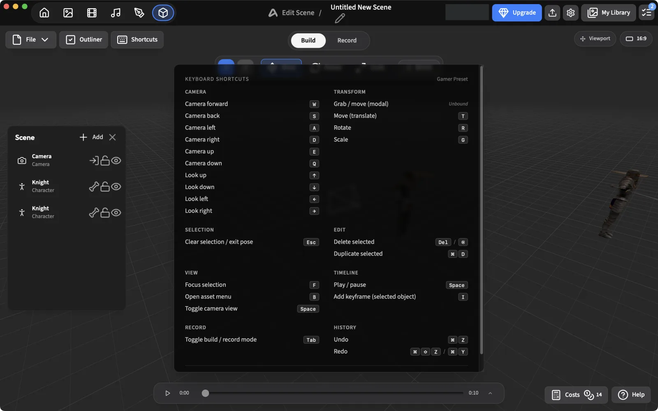This screenshot has width=658, height=411.
Task: Toggle the lock on first Knight row
Action: pyautogui.click(x=105, y=187)
